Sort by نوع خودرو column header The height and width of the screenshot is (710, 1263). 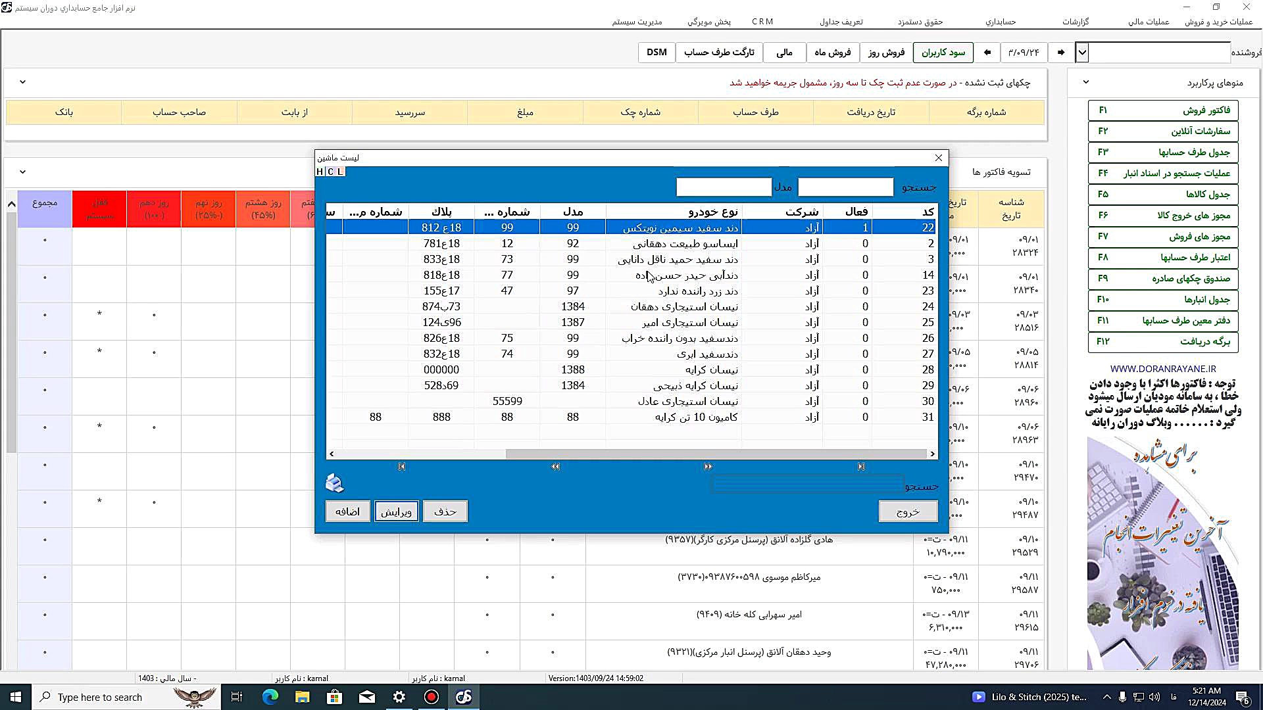(x=674, y=212)
